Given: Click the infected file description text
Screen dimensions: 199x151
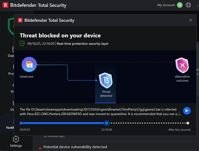Looking at the screenshot, I should 99,112.
